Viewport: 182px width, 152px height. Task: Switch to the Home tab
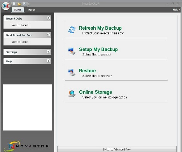pos(18,10)
